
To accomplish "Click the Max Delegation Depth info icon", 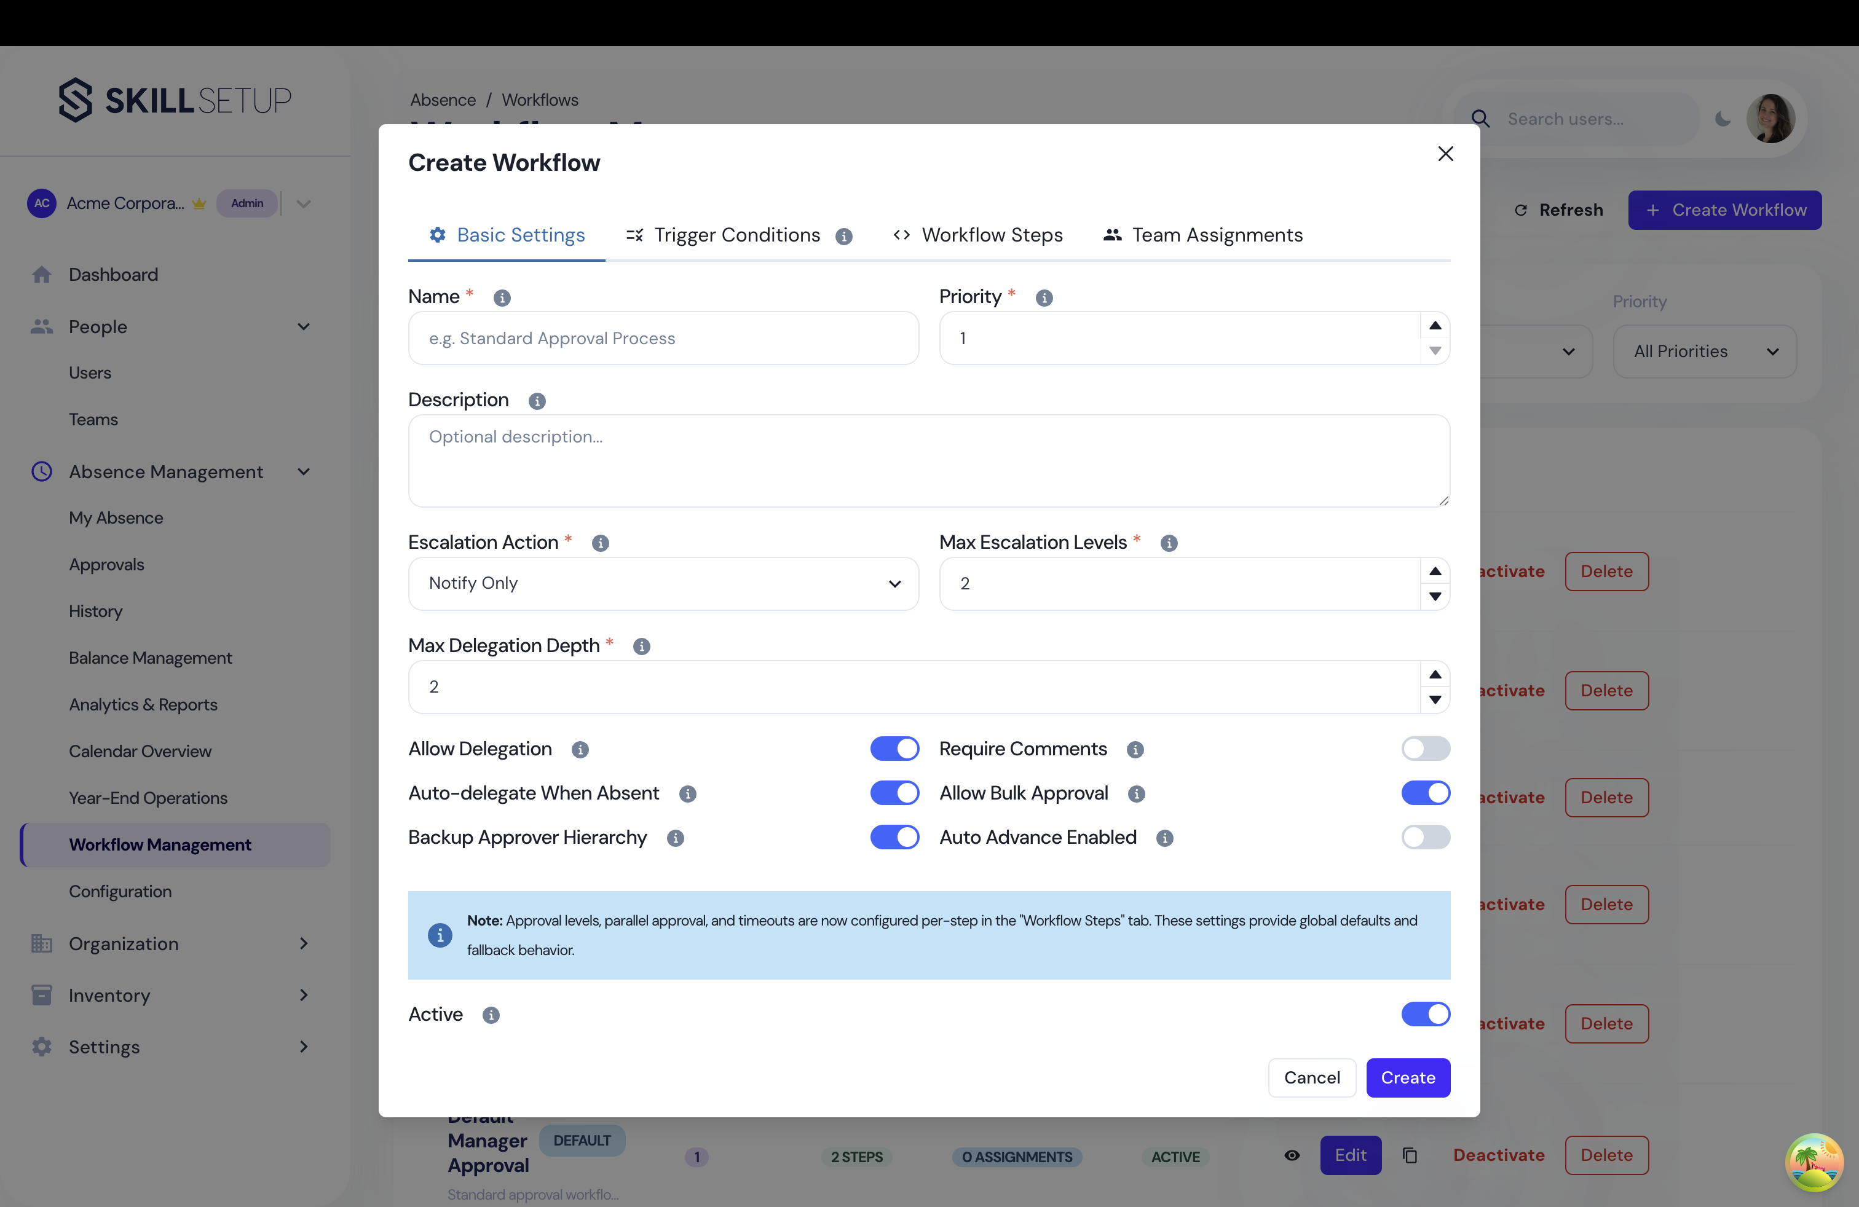I will click(x=641, y=647).
